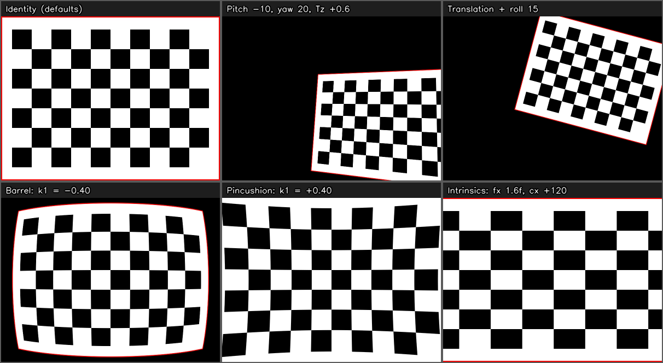Click the top-left black square of Identity board
663x363 pixels.
(x=22, y=39)
